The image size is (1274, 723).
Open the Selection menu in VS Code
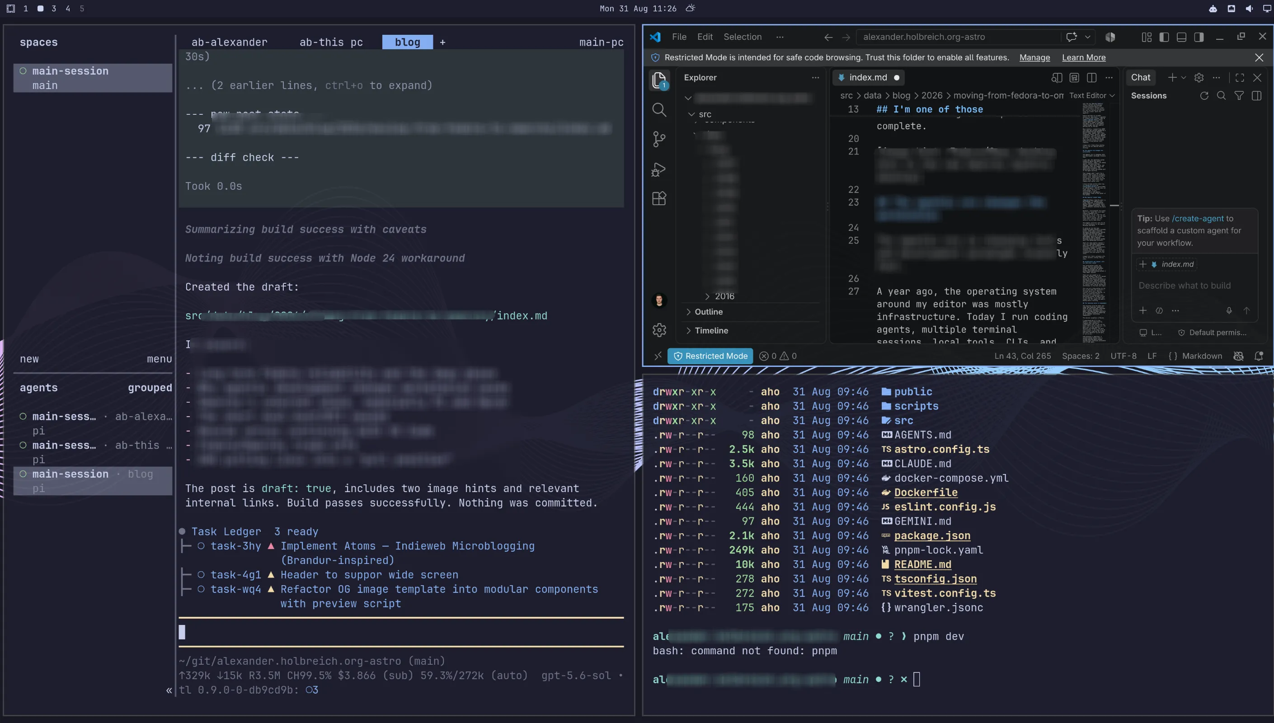pyautogui.click(x=742, y=37)
